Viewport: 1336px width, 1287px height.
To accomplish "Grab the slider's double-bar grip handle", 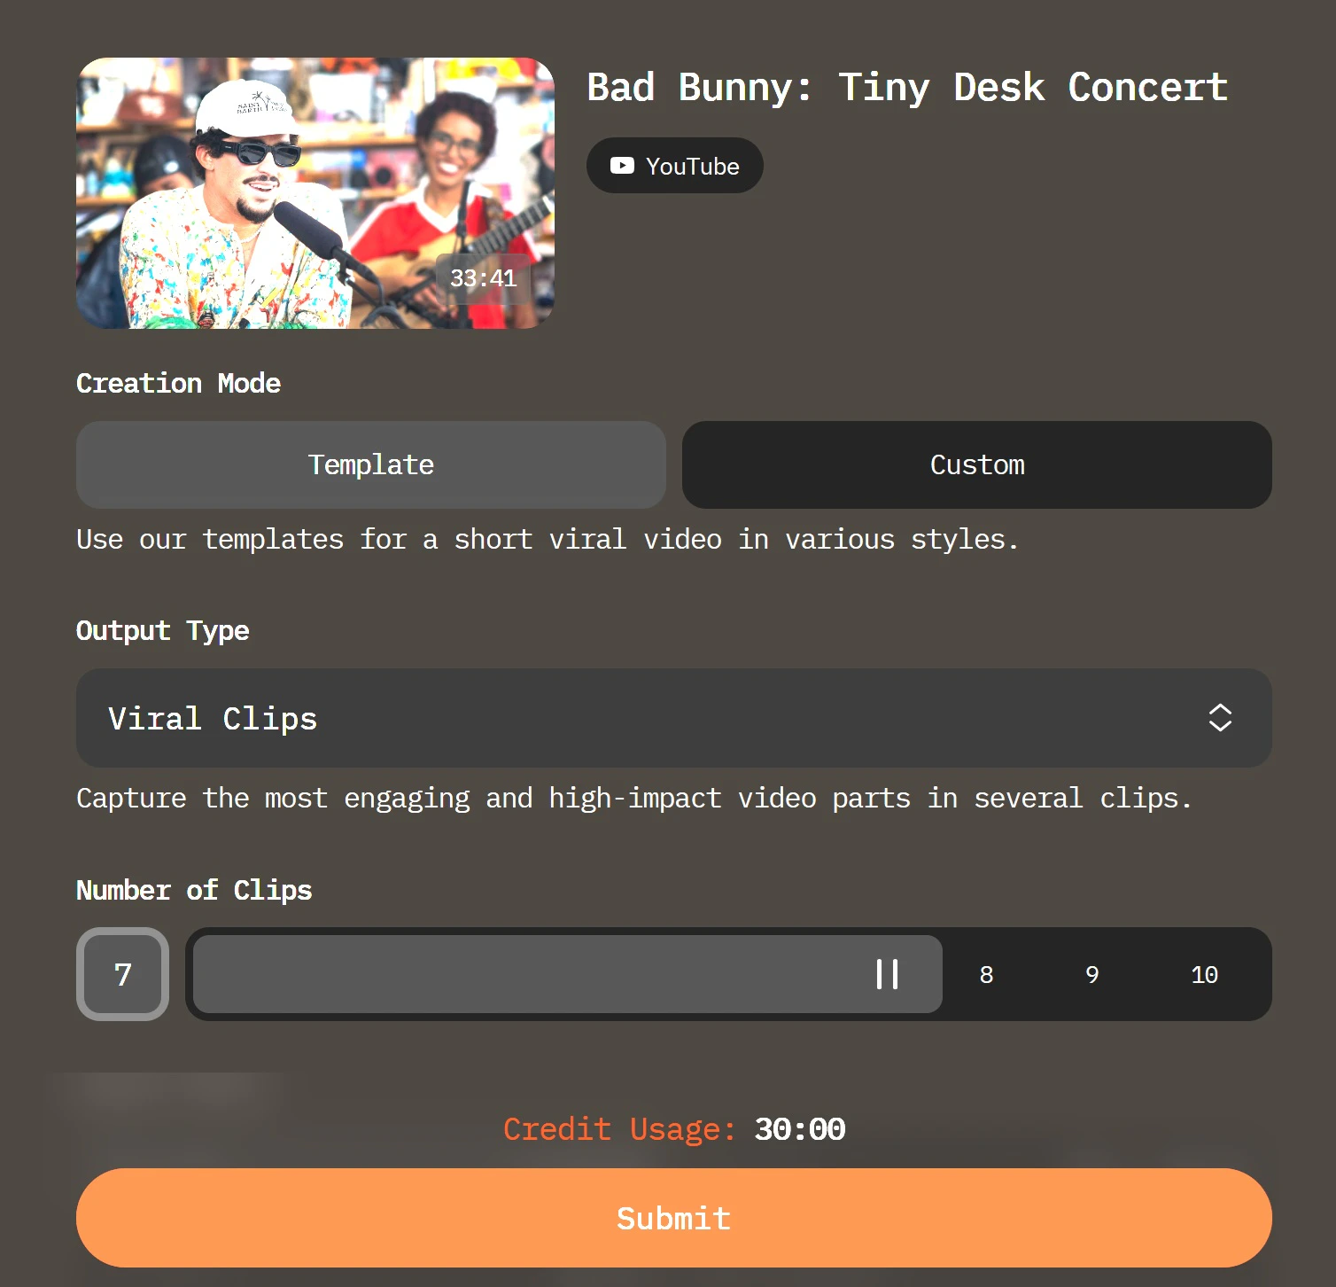I will pyautogui.click(x=887, y=974).
